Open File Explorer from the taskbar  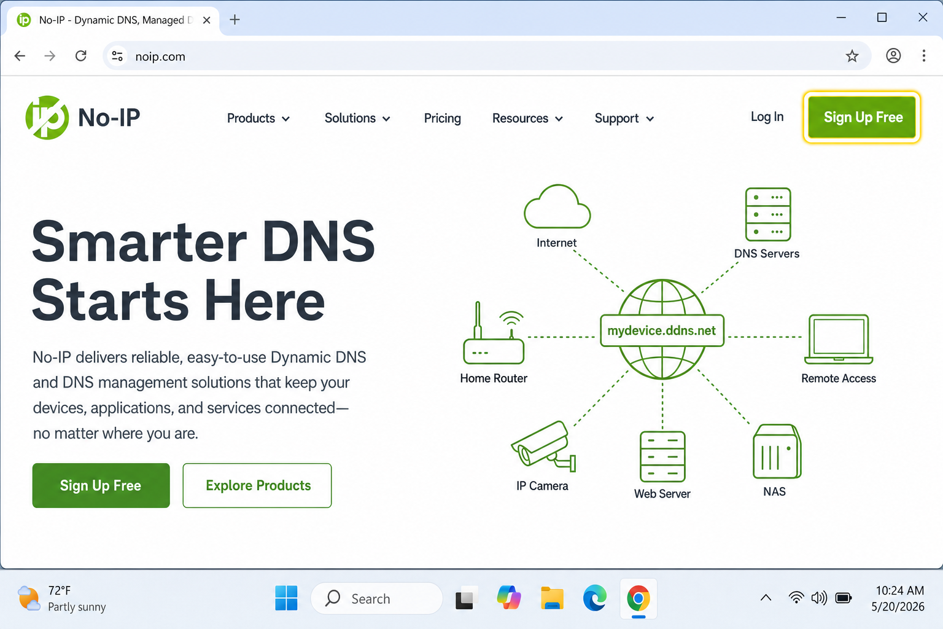click(552, 598)
